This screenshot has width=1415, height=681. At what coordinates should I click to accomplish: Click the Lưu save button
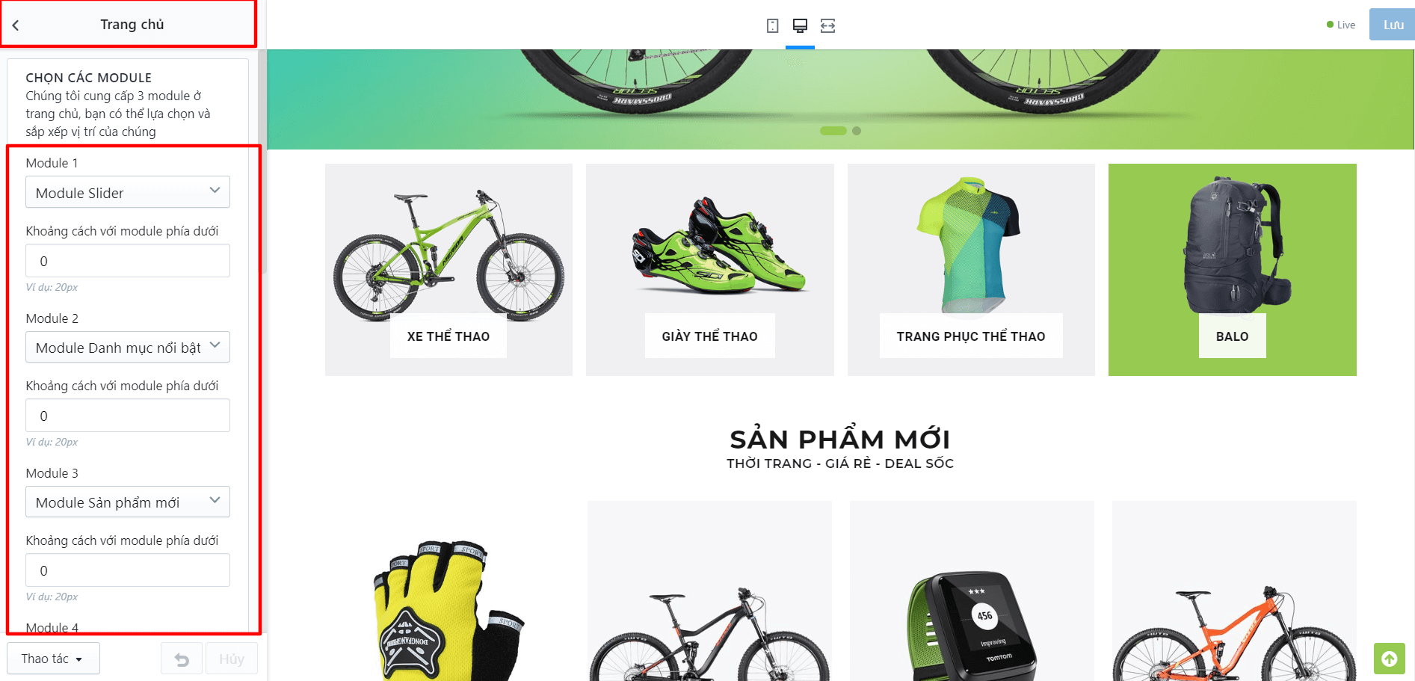tap(1393, 25)
